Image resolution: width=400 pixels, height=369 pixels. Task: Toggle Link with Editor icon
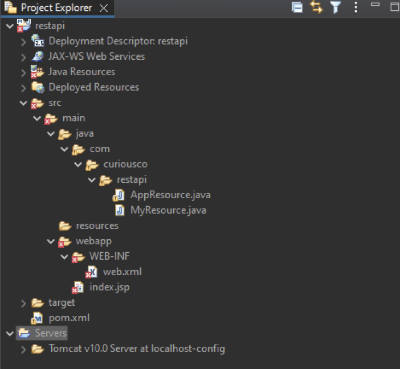pyautogui.click(x=316, y=7)
